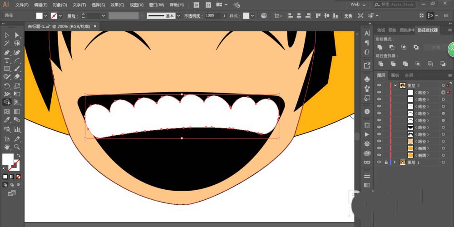This screenshot has width=454, height=227.
Task: Set the toolbox color mode to None
Action: (x=18, y=177)
